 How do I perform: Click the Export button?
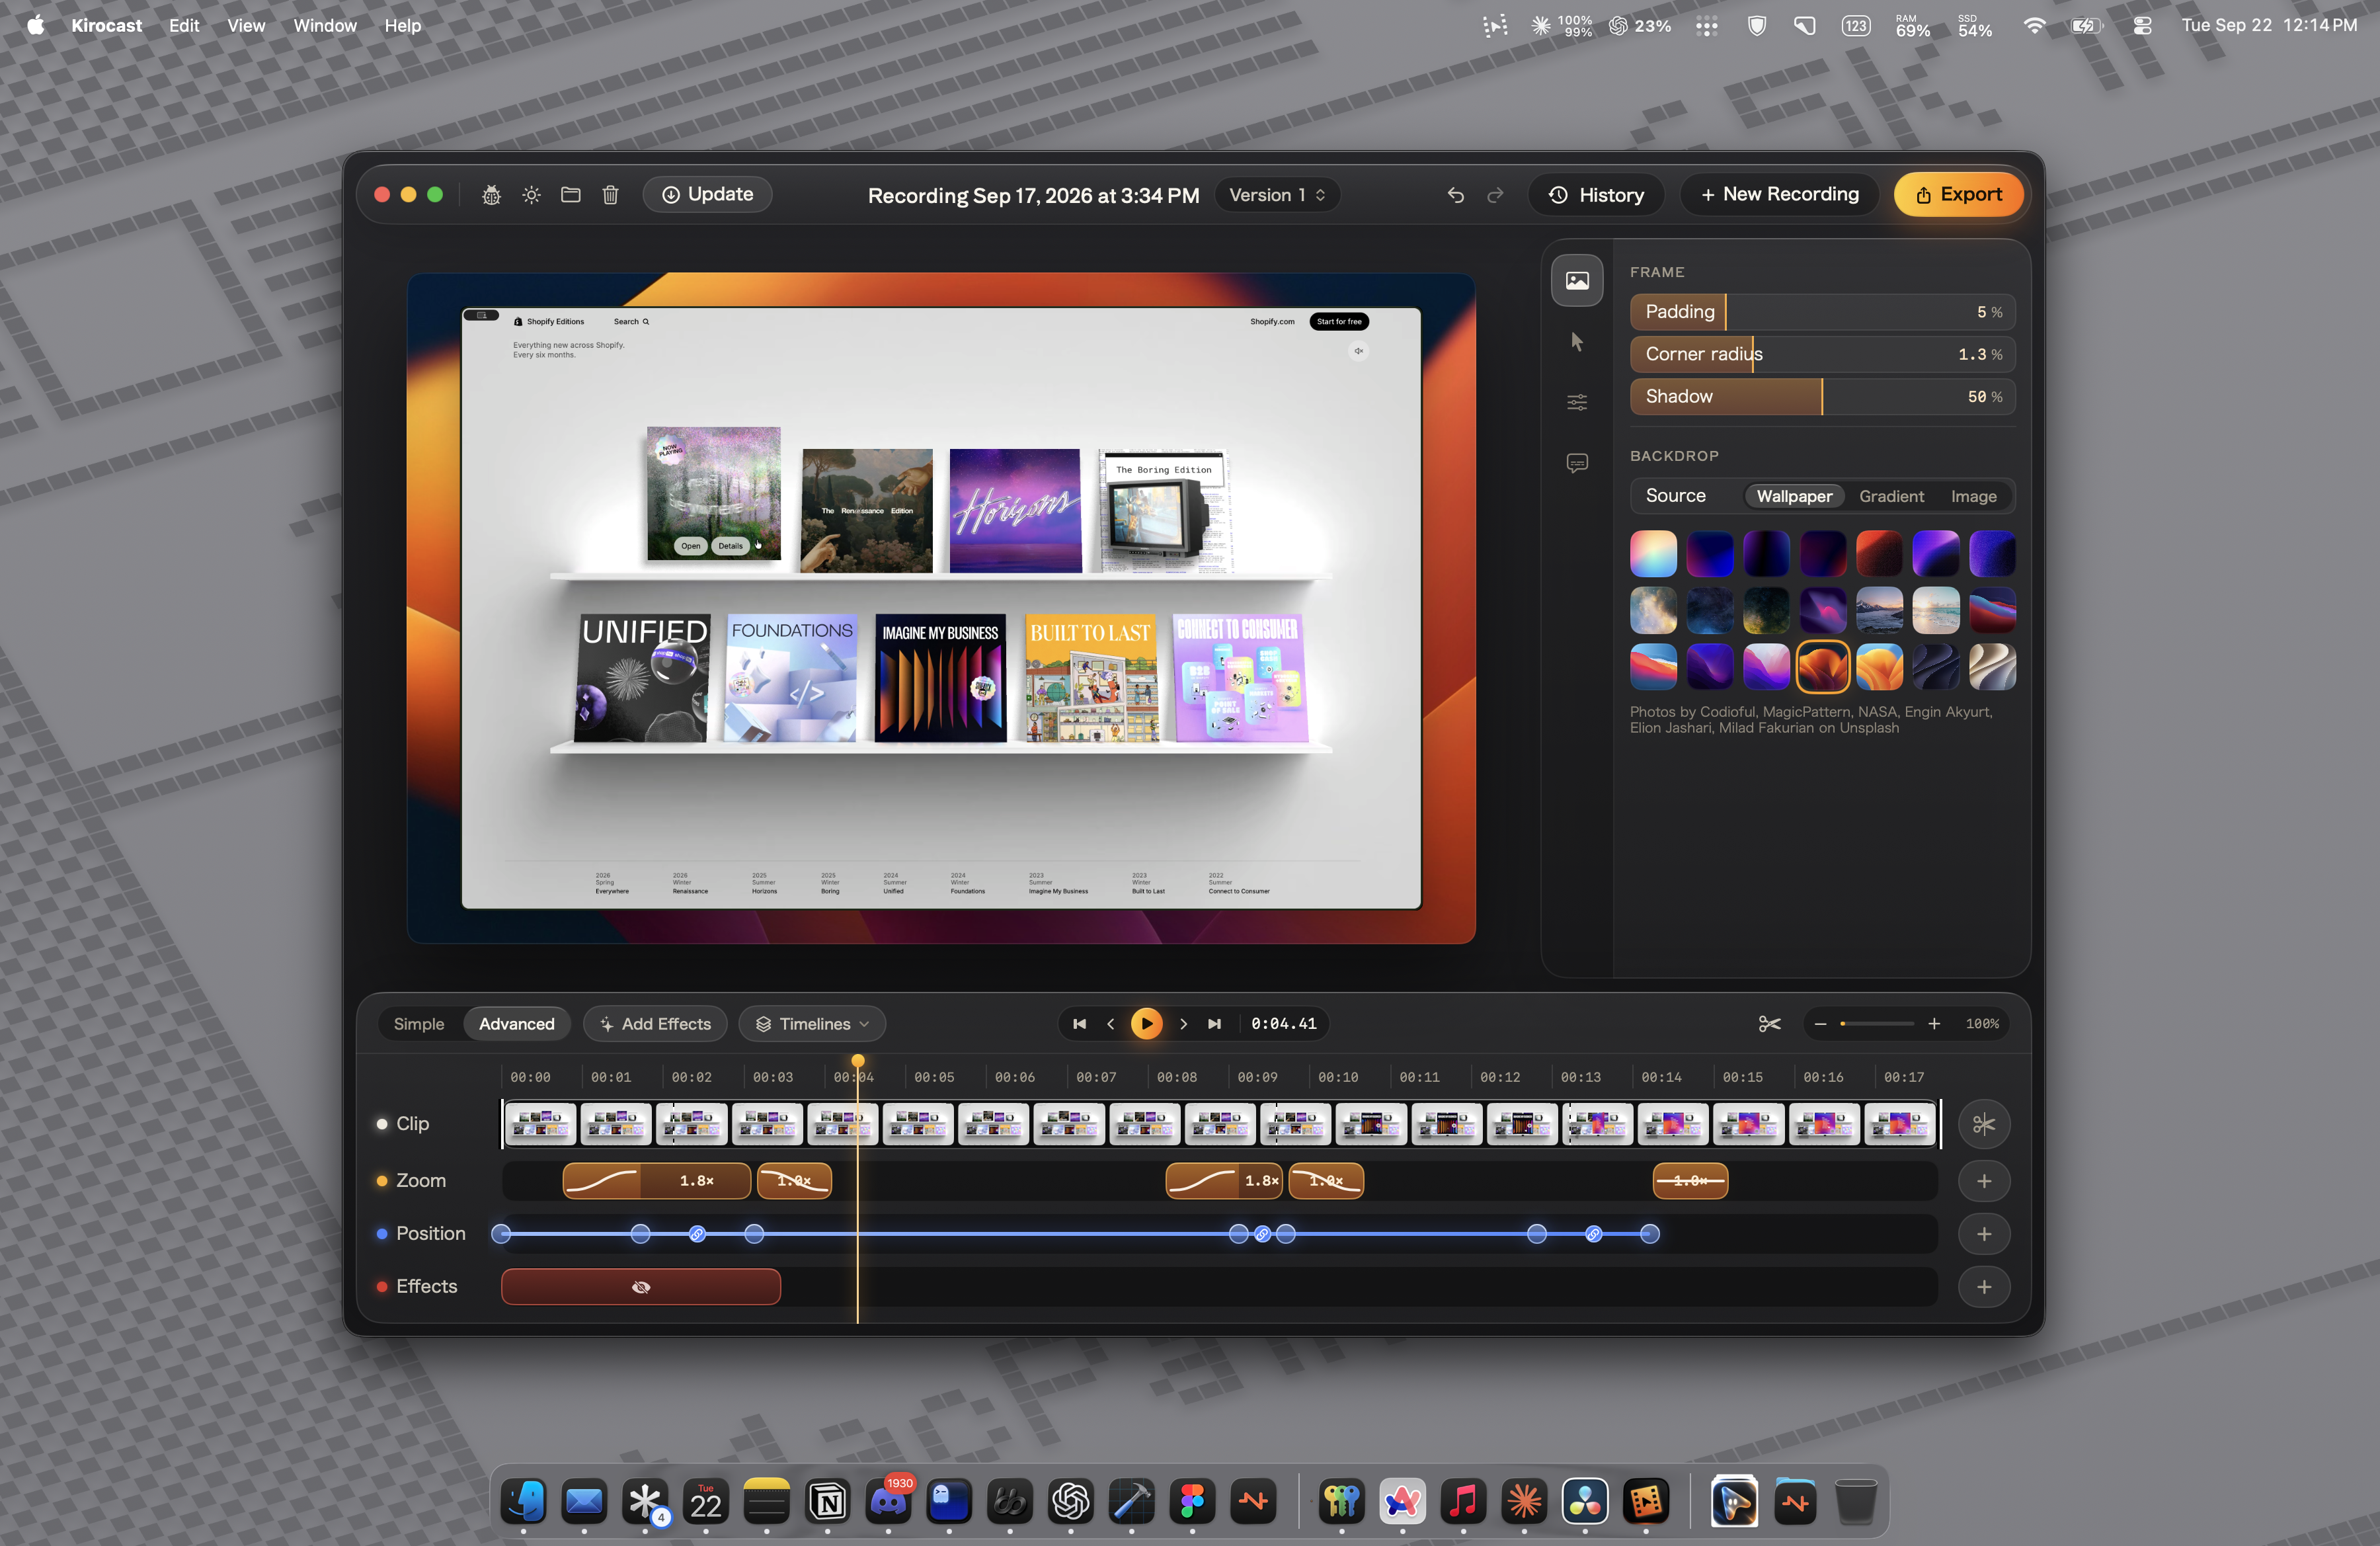coord(1958,195)
